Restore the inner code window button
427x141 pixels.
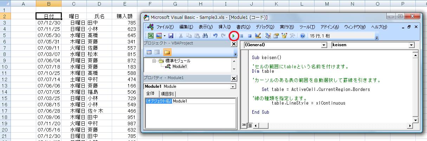(x=409, y=27)
